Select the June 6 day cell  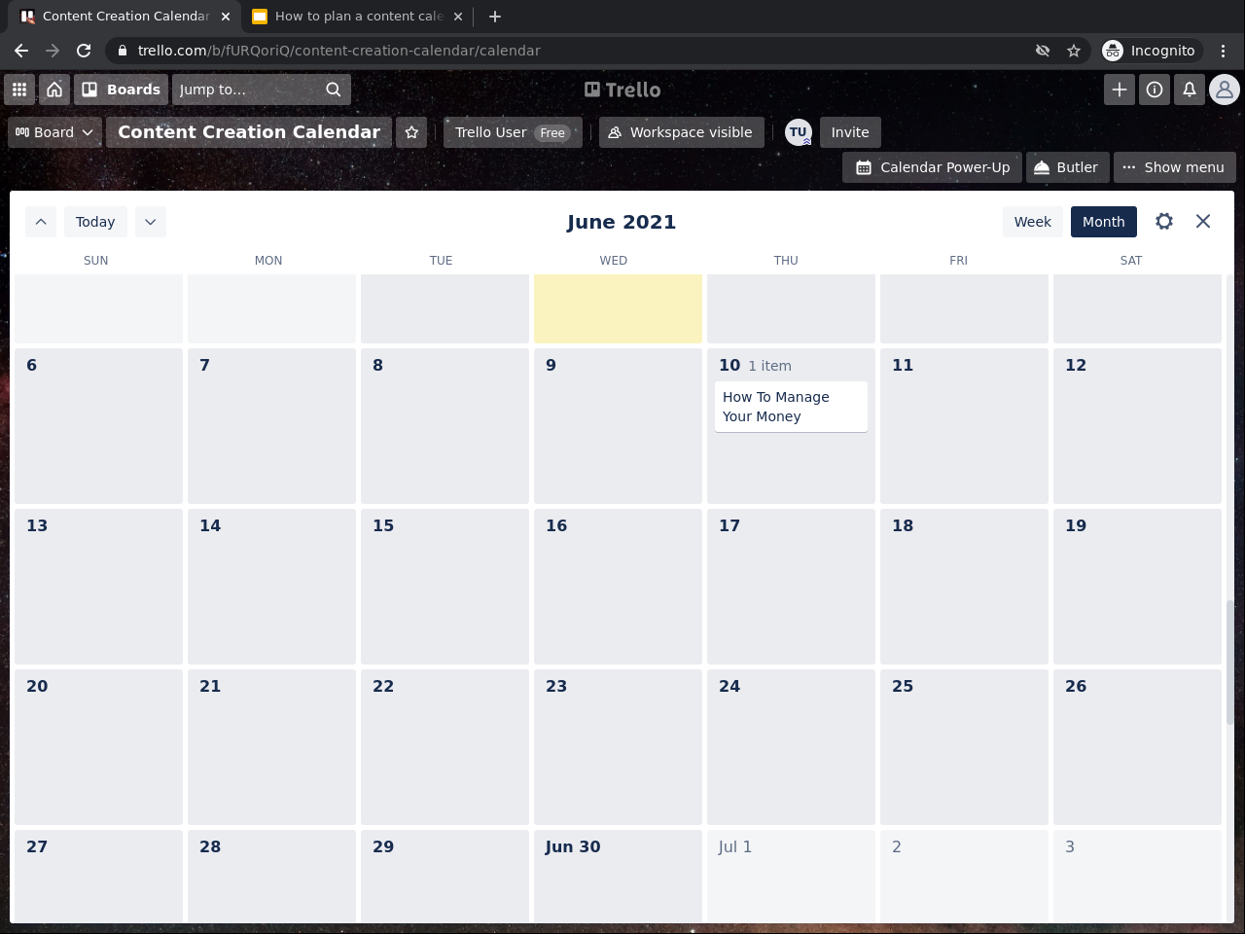[x=98, y=426]
